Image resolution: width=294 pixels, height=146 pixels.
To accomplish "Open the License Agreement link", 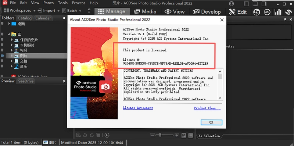I will click(138, 108).
